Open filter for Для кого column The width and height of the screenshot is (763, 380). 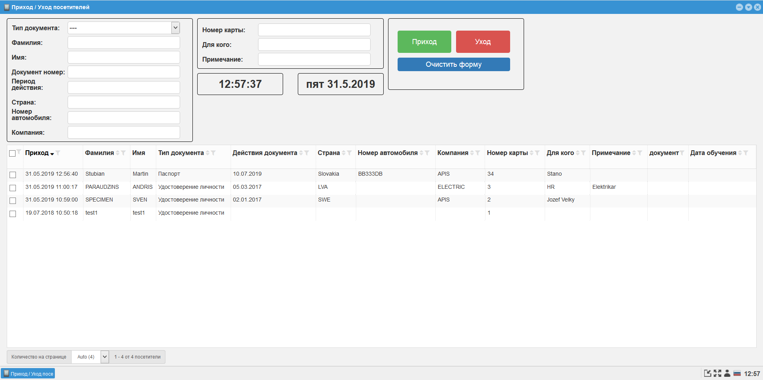pyautogui.click(x=584, y=153)
